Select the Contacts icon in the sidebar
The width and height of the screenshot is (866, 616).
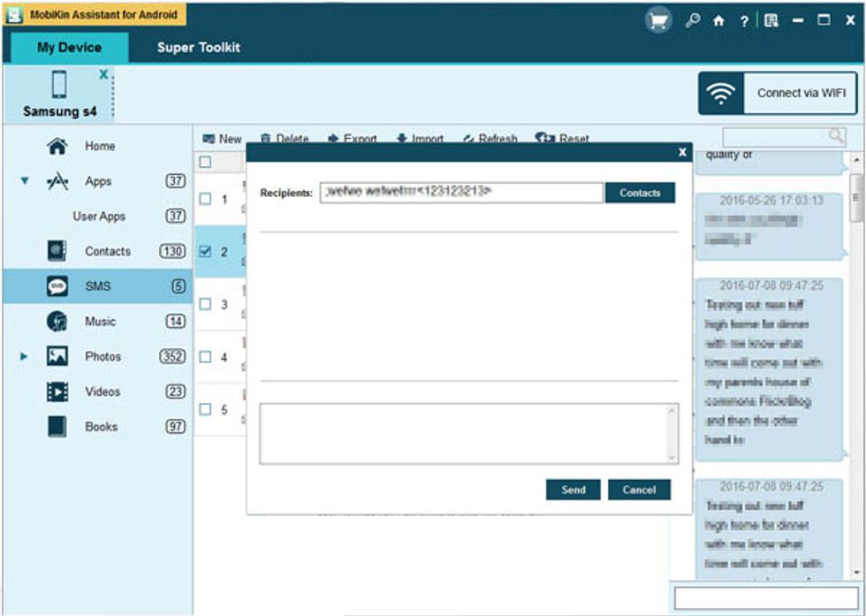pyautogui.click(x=57, y=251)
